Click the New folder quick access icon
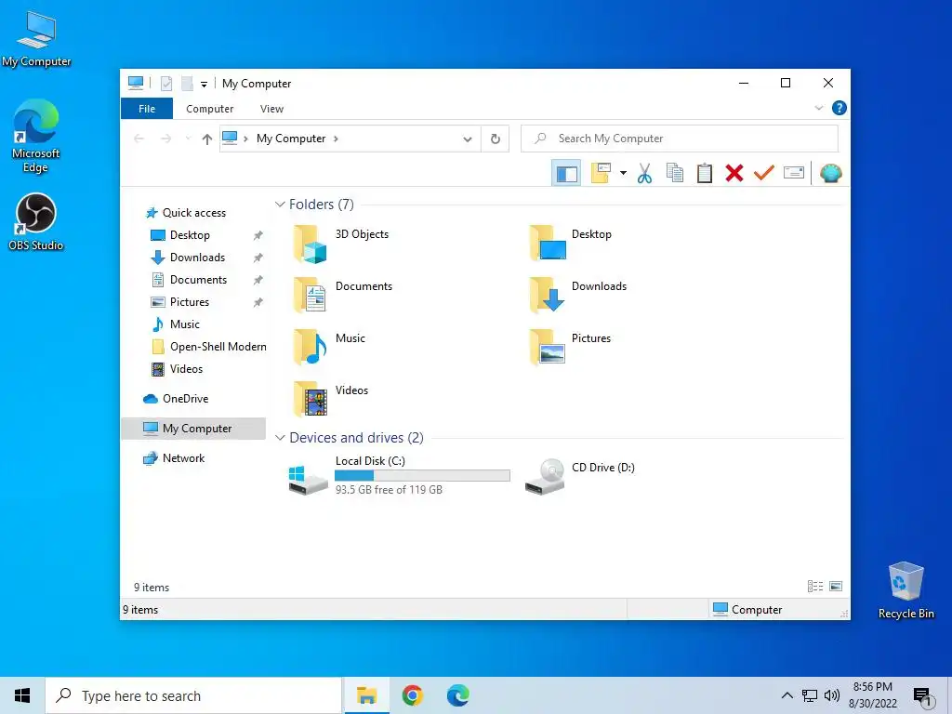The image size is (952, 714). 187,84
